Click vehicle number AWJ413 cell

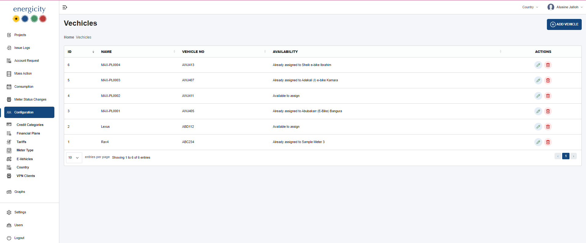(188, 65)
